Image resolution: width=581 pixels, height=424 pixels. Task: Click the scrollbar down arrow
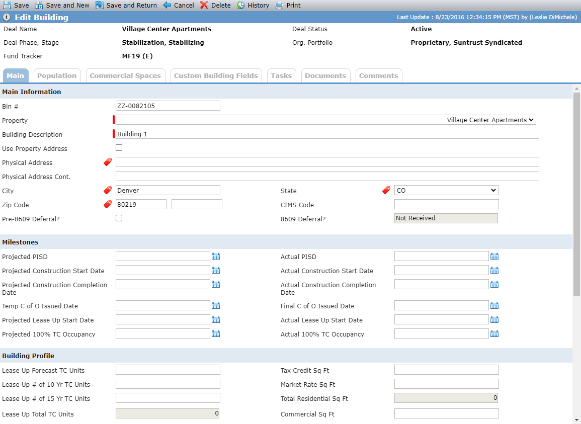576,420
